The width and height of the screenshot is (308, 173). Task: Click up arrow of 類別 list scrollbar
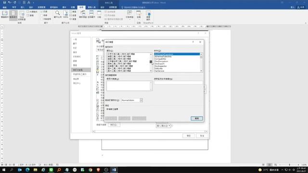pos(151,54)
